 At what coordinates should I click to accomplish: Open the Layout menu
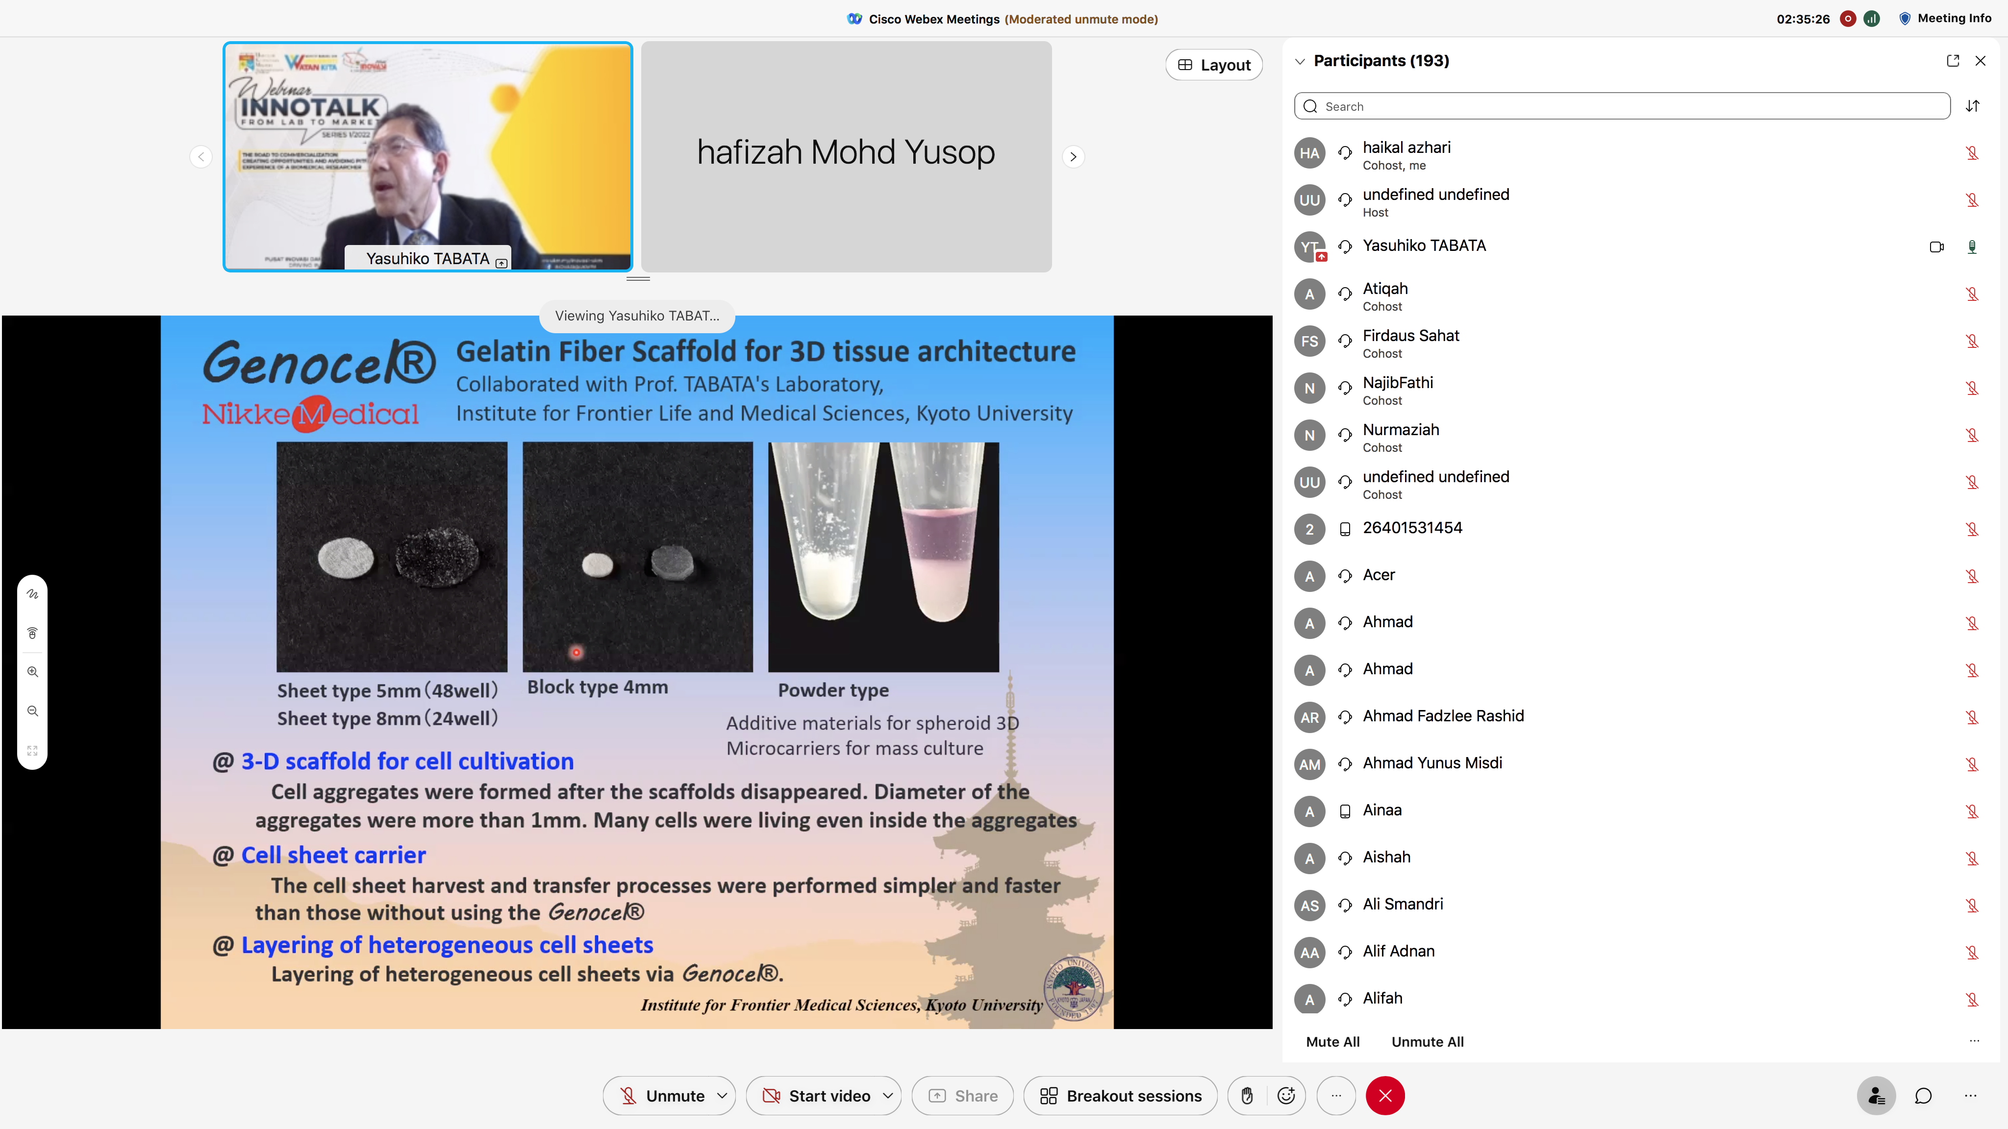pyautogui.click(x=1214, y=66)
